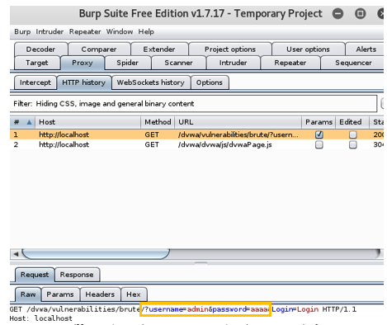Viewport: 387px width, 325px height.
Task: Toggle Edited checkbox for dvwaPage.js row
Action: (x=353, y=144)
